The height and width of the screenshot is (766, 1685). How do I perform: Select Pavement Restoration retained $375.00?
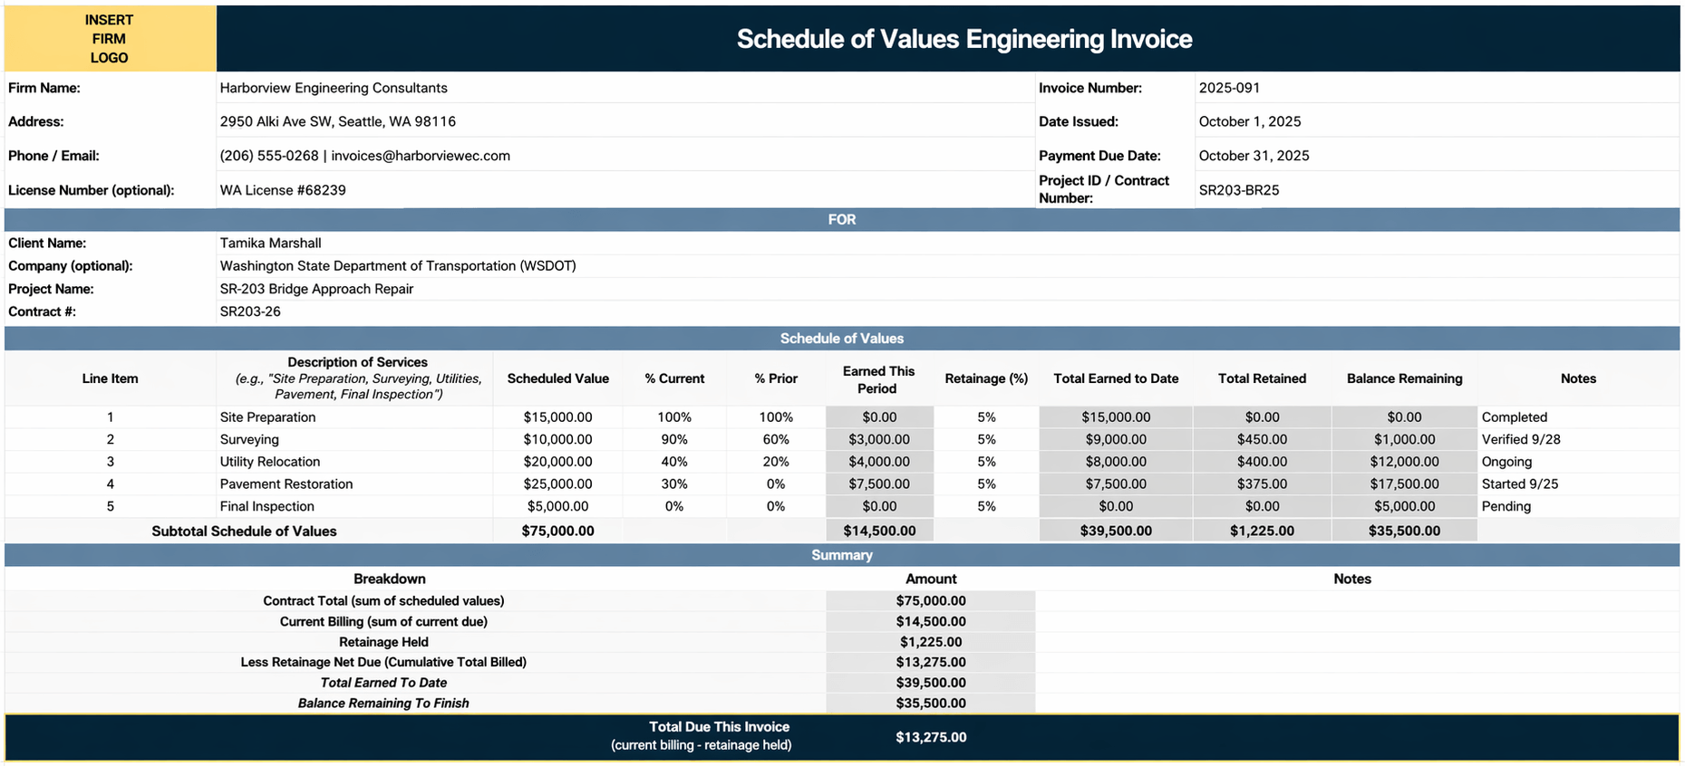pos(1262,484)
